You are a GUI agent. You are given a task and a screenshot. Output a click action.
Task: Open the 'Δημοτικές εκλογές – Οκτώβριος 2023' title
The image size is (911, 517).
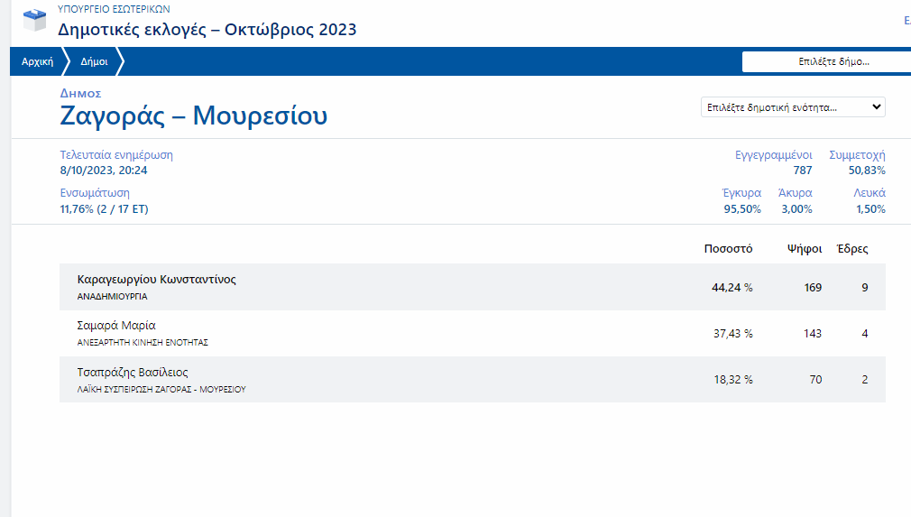(x=207, y=30)
